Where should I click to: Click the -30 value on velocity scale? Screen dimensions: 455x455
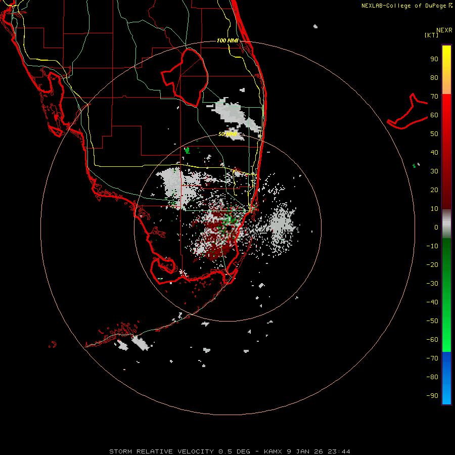[432, 284]
